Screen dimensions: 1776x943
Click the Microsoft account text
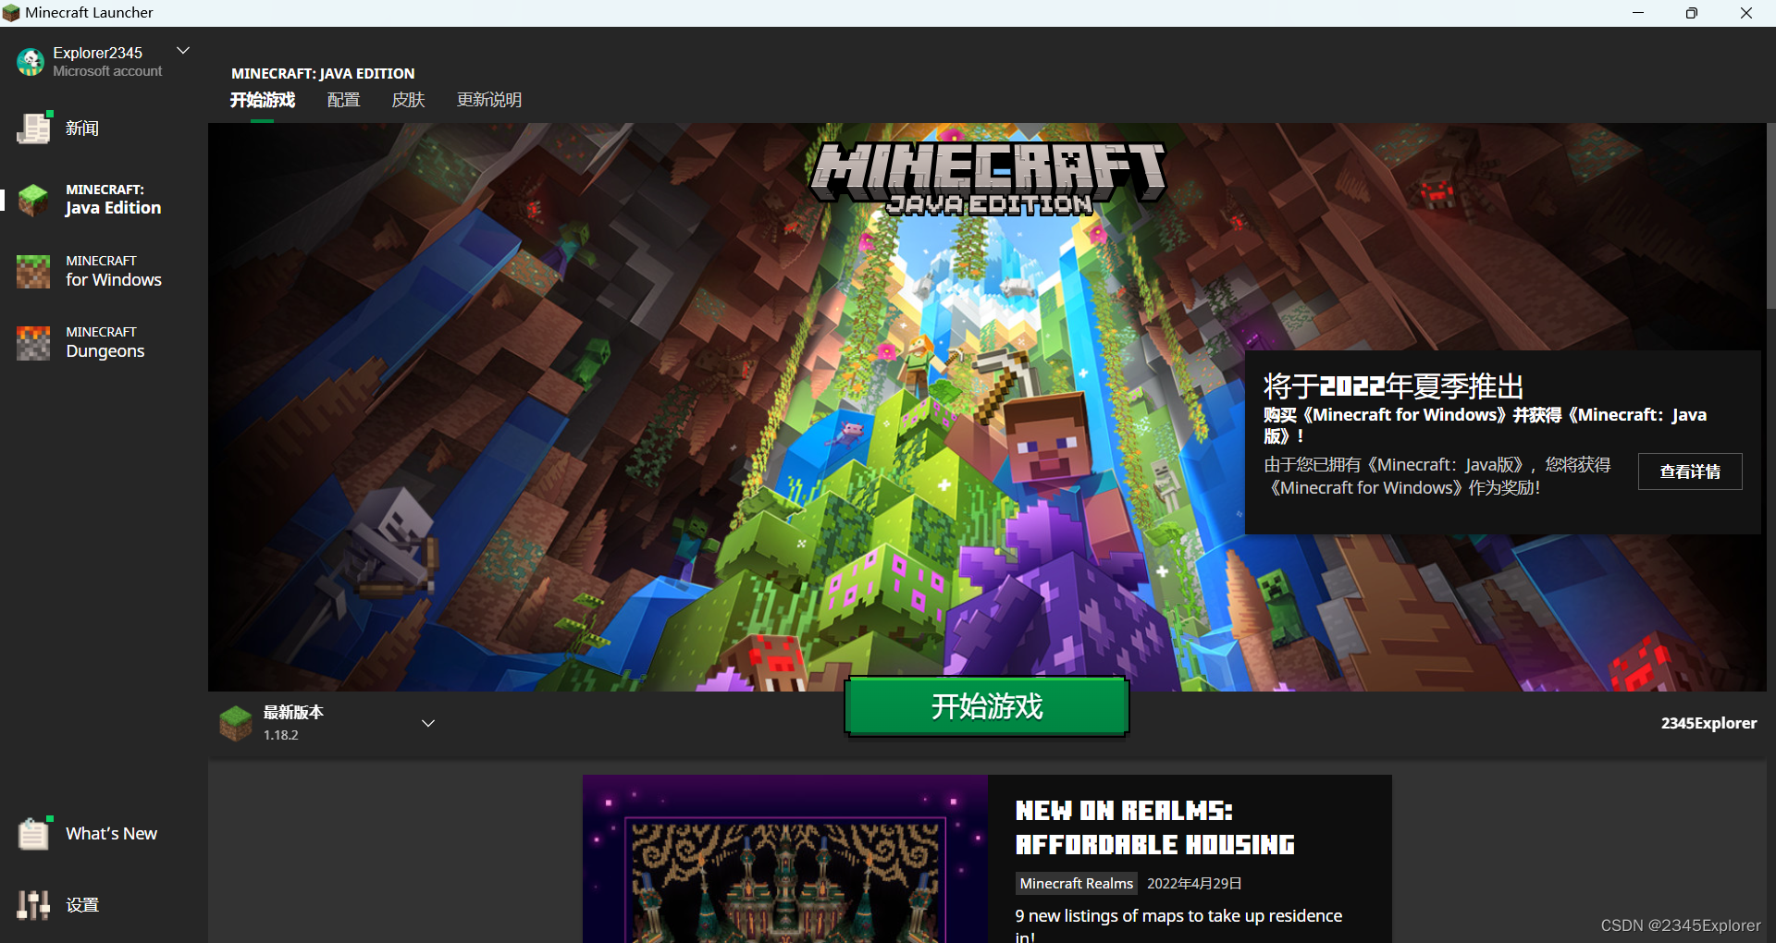(x=107, y=71)
